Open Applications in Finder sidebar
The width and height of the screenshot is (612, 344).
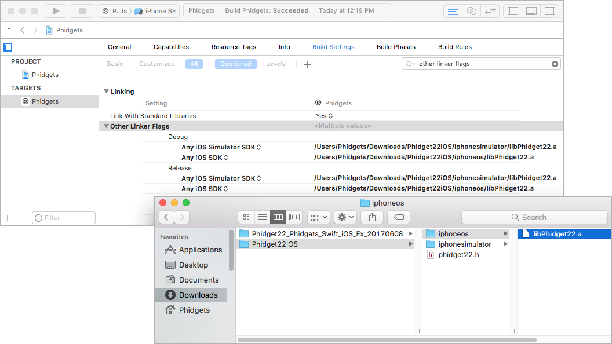193,250
